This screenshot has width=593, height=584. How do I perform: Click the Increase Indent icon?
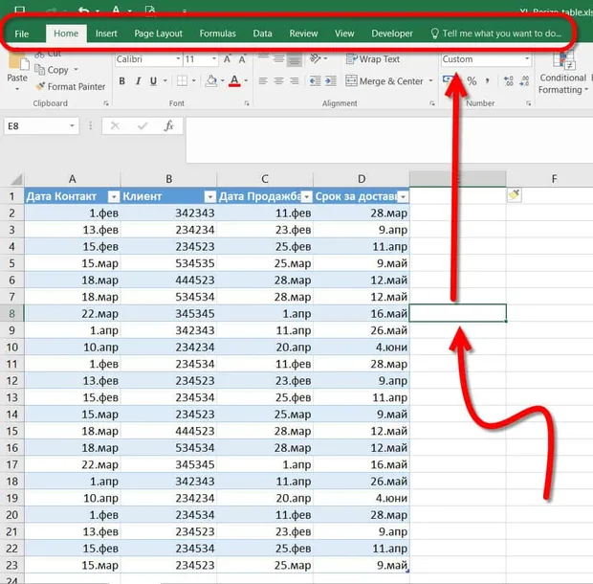click(331, 80)
